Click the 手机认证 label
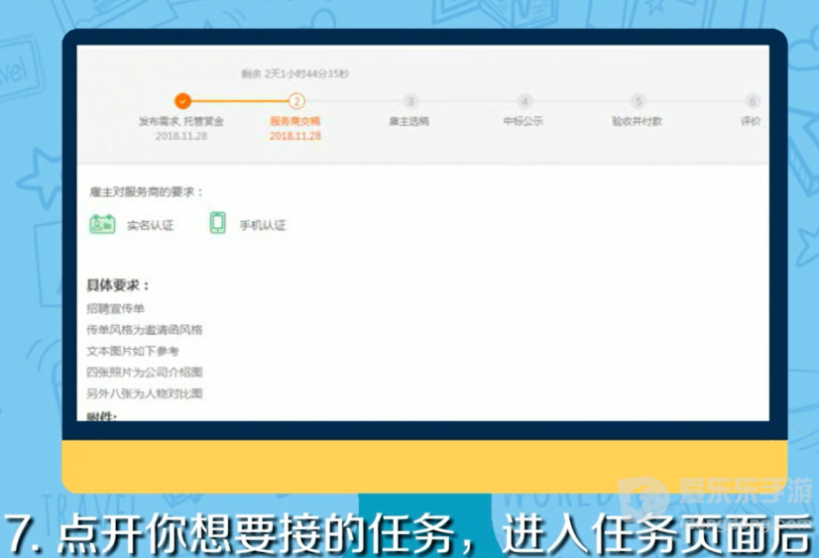The width and height of the screenshot is (819, 558). tap(263, 226)
